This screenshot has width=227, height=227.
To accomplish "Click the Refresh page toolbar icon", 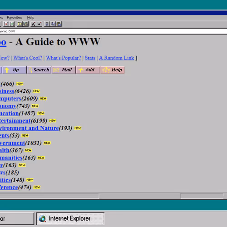I will point(12,24).
